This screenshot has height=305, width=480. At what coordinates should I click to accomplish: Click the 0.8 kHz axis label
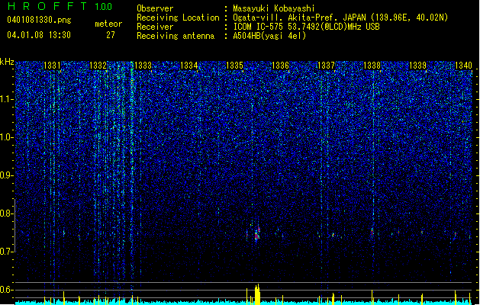tap(7, 213)
